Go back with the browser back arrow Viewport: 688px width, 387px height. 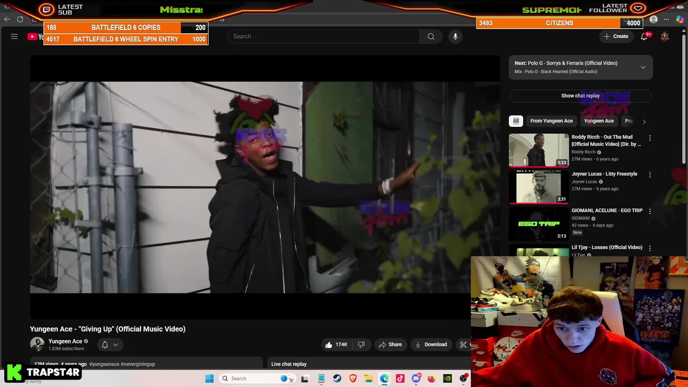[6, 19]
